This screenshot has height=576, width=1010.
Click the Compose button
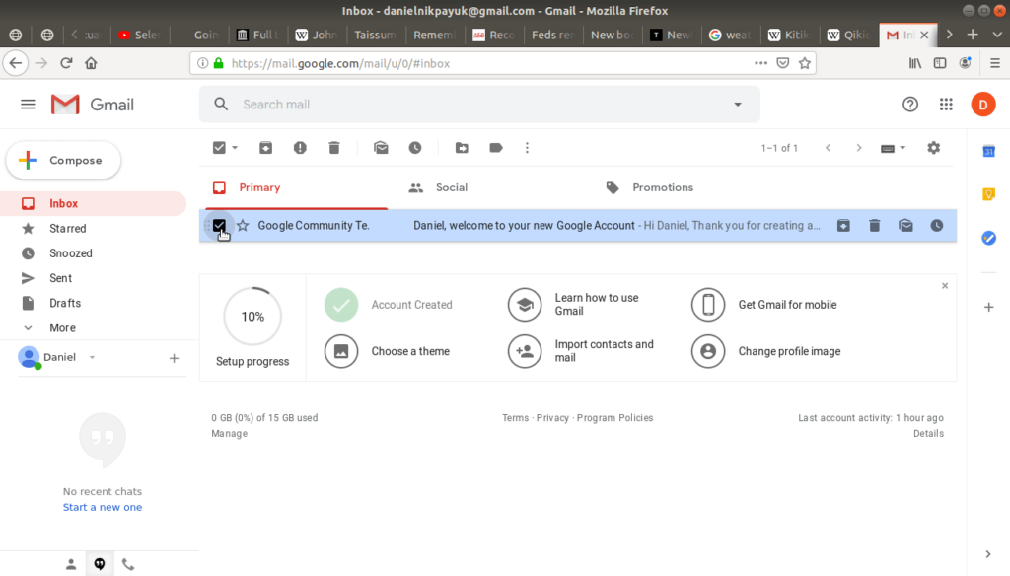coord(63,161)
